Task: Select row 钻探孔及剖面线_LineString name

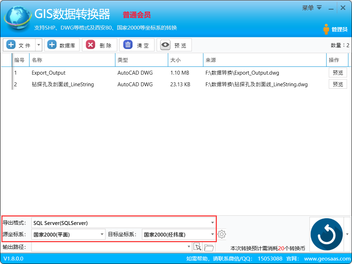Action: (x=63, y=84)
